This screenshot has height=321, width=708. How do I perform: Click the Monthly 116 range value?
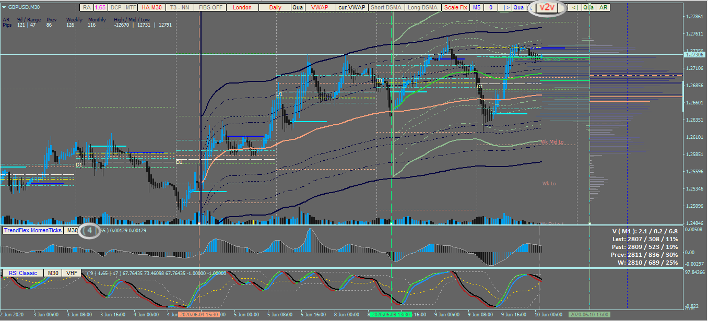[x=91, y=25]
